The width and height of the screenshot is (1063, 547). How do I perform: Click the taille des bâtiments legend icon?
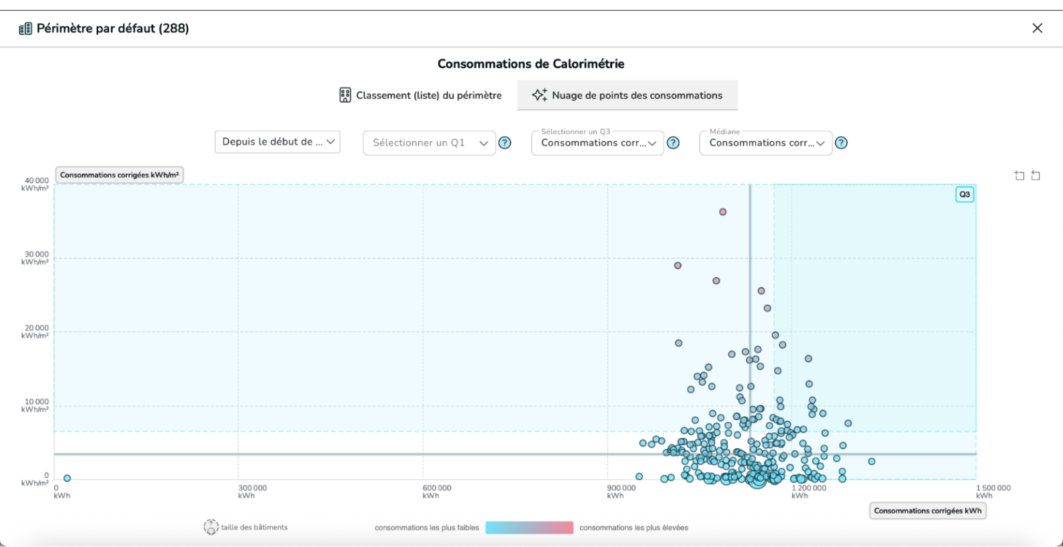point(211,527)
